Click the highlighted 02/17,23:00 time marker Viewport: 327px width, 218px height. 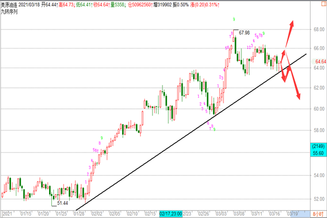pos(173,214)
